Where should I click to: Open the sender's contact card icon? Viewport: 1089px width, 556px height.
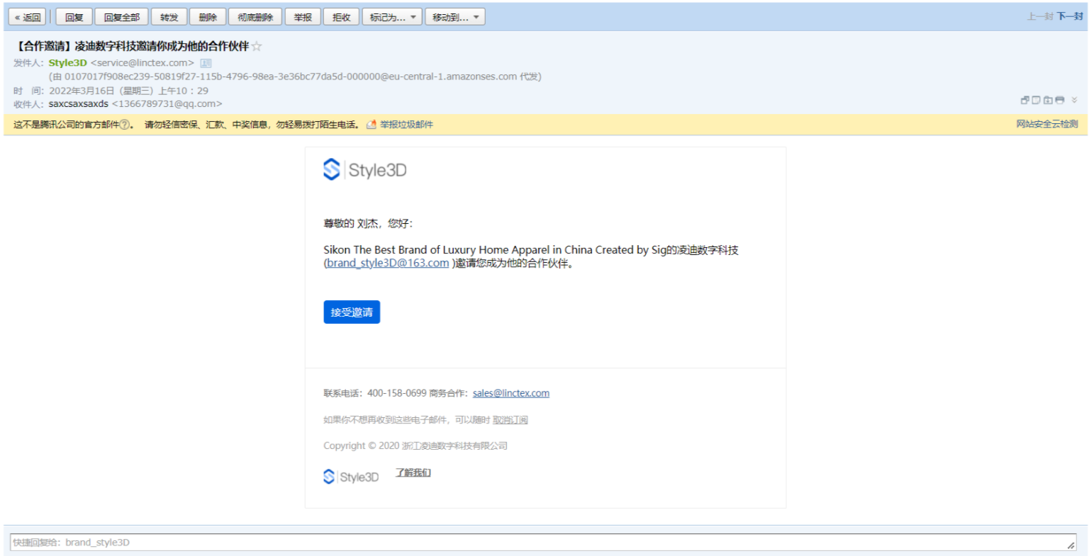(206, 63)
